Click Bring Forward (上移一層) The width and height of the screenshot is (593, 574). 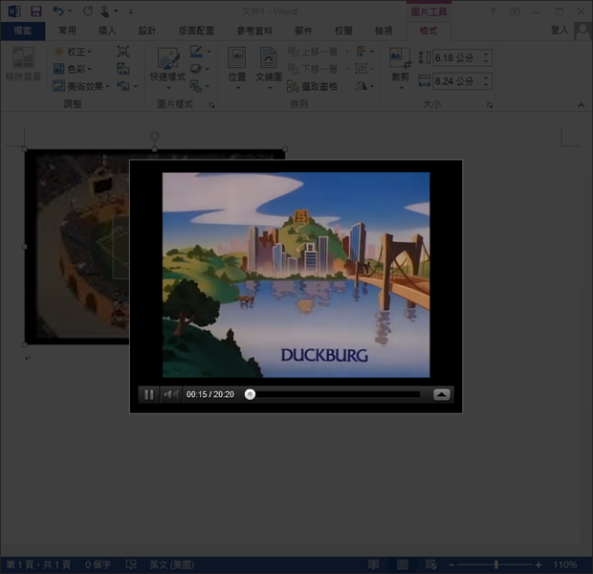[313, 52]
